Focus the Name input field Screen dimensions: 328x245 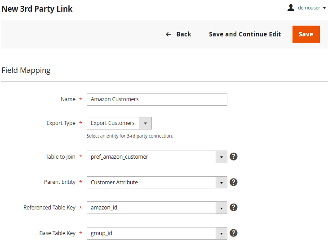[157, 99]
